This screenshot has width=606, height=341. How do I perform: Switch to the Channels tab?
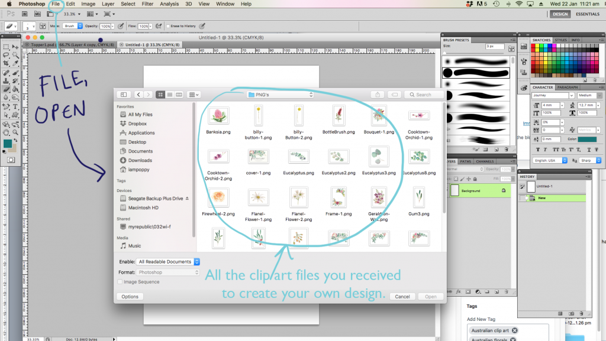[x=484, y=161]
